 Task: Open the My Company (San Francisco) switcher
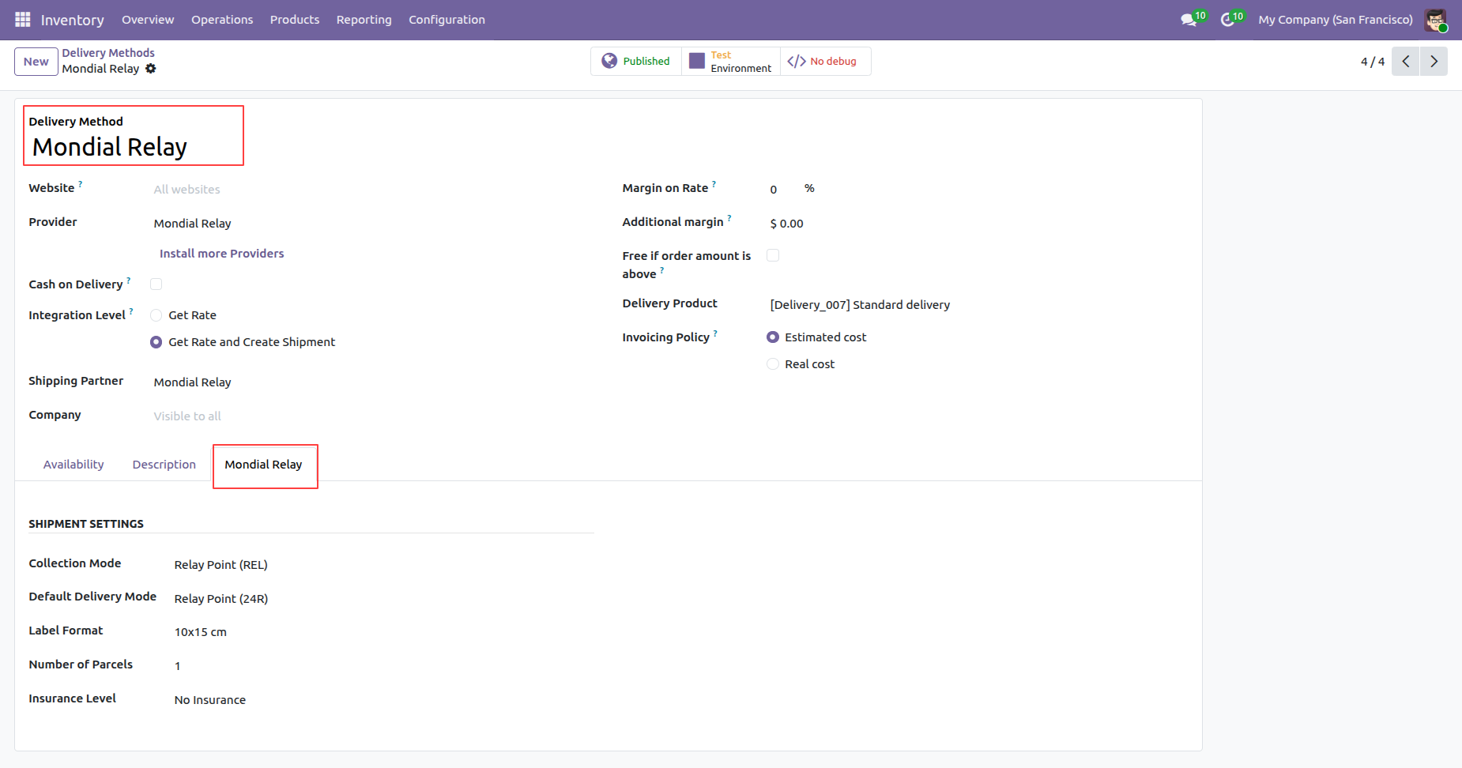click(1336, 20)
